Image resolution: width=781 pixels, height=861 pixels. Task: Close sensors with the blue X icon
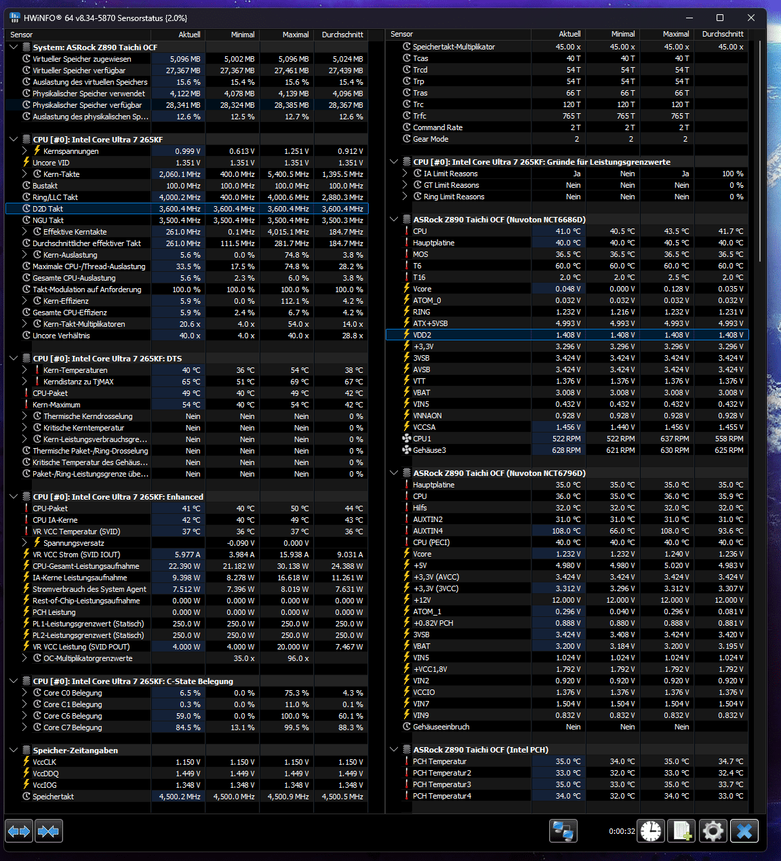744,830
